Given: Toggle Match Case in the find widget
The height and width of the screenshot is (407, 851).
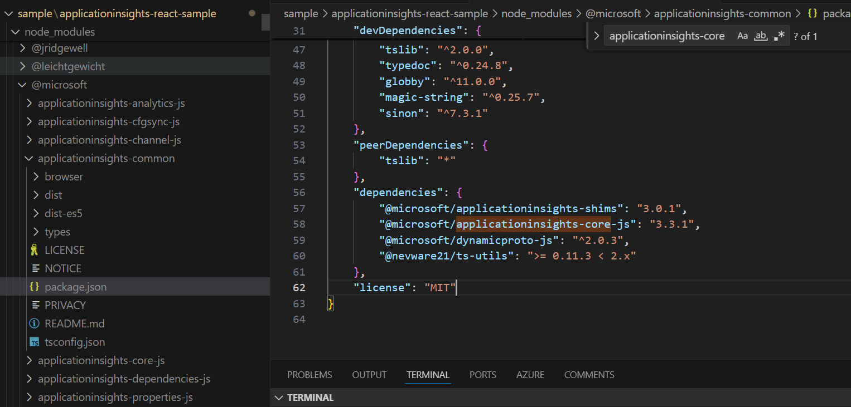Looking at the screenshot, I should [742, 36].
